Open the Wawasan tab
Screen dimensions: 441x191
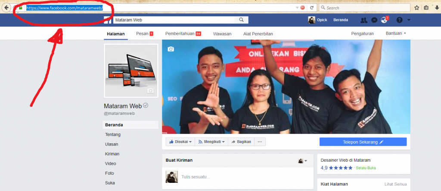coord(222,34)
